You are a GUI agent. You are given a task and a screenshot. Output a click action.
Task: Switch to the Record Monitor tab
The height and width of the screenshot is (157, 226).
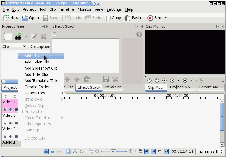pyautogui.click(x=210, y=87)
